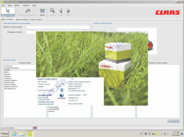Click the green sync tray icon
Image resolution: width=184 pixels, height=137 pixels.
157,134
